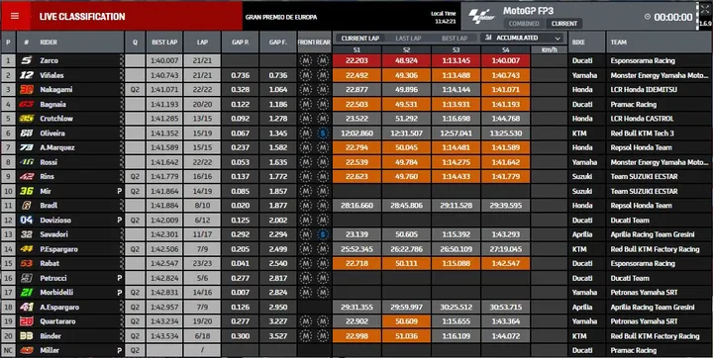This screenshot has width=713, height=358.
Task: Click rider number 73 badge for A.Marquez
Action: point(27,147)
